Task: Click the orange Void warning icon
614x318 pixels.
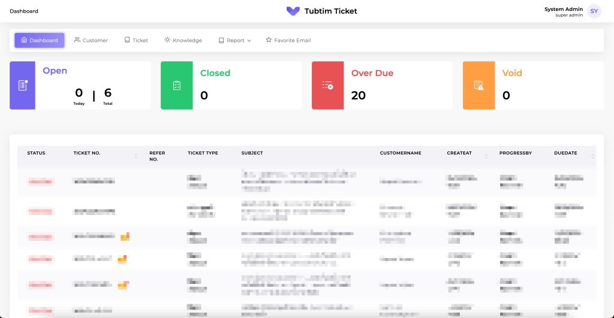Action: point(478,85)
